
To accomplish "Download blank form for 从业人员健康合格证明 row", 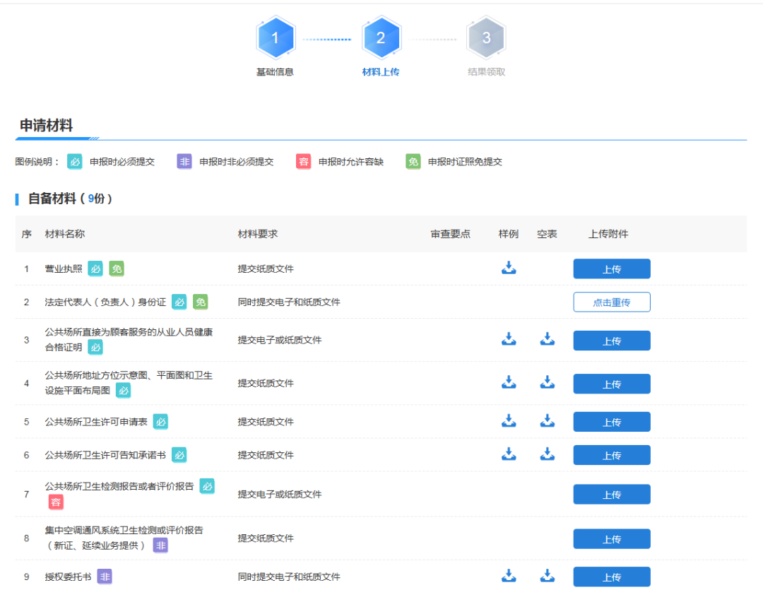I will coord(548,339).
